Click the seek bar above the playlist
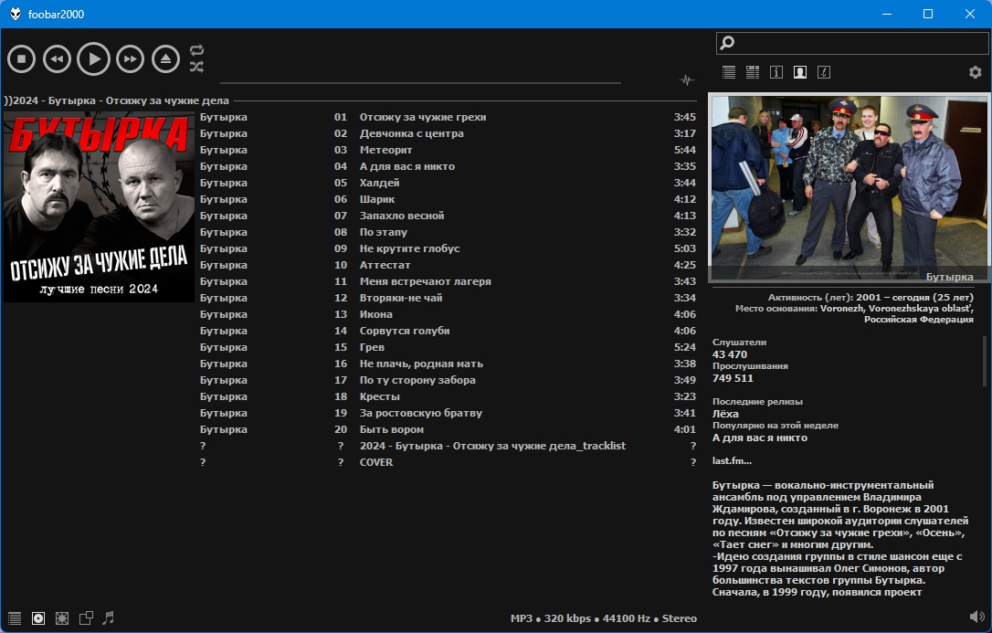This screenshot has height=633, width=992. tap(420, 83)
